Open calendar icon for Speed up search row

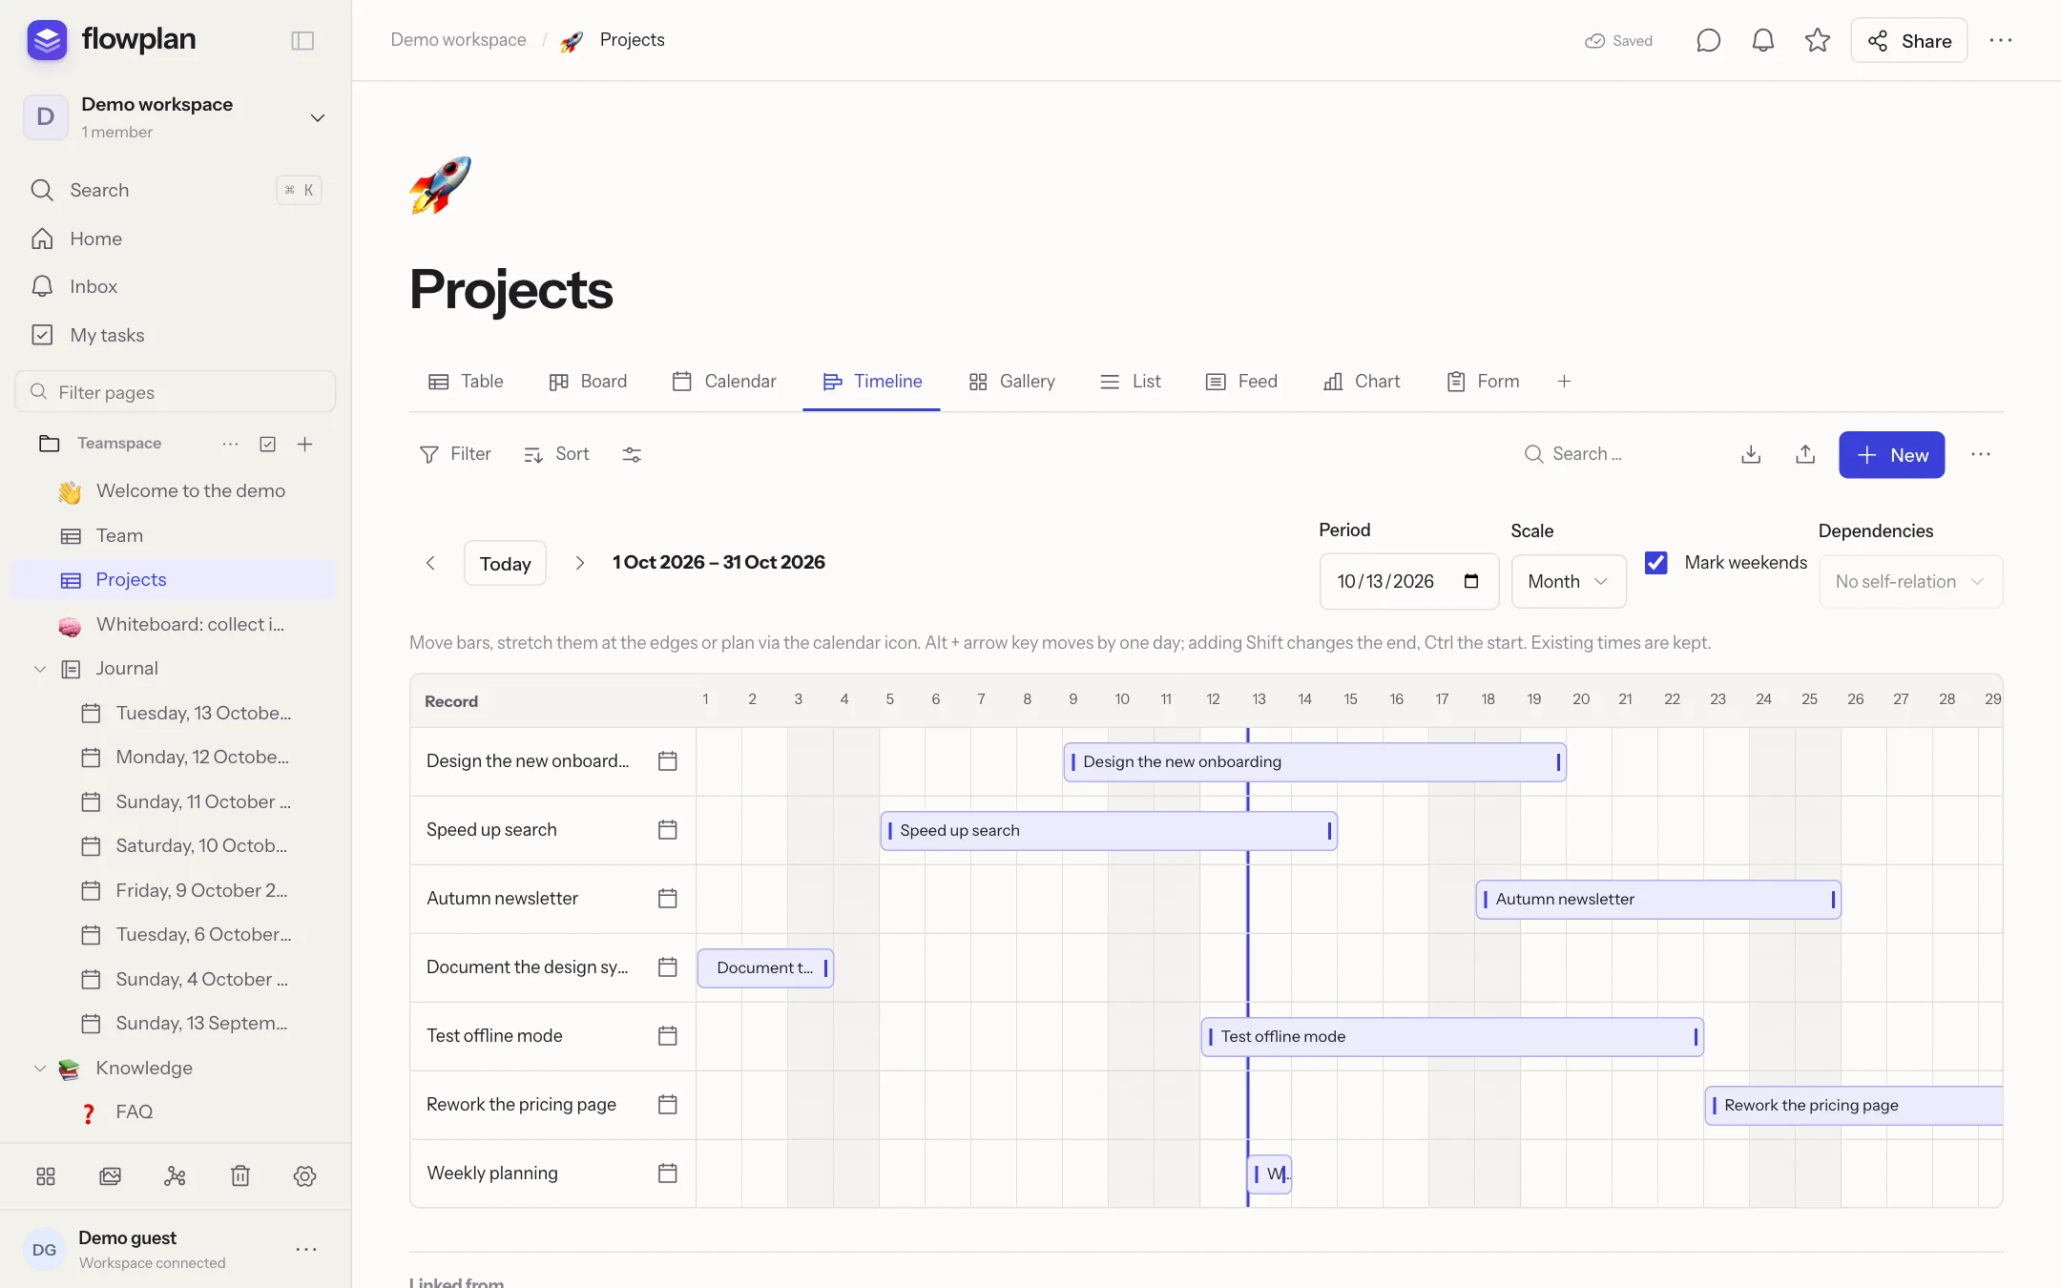click(x=668, y=830)
